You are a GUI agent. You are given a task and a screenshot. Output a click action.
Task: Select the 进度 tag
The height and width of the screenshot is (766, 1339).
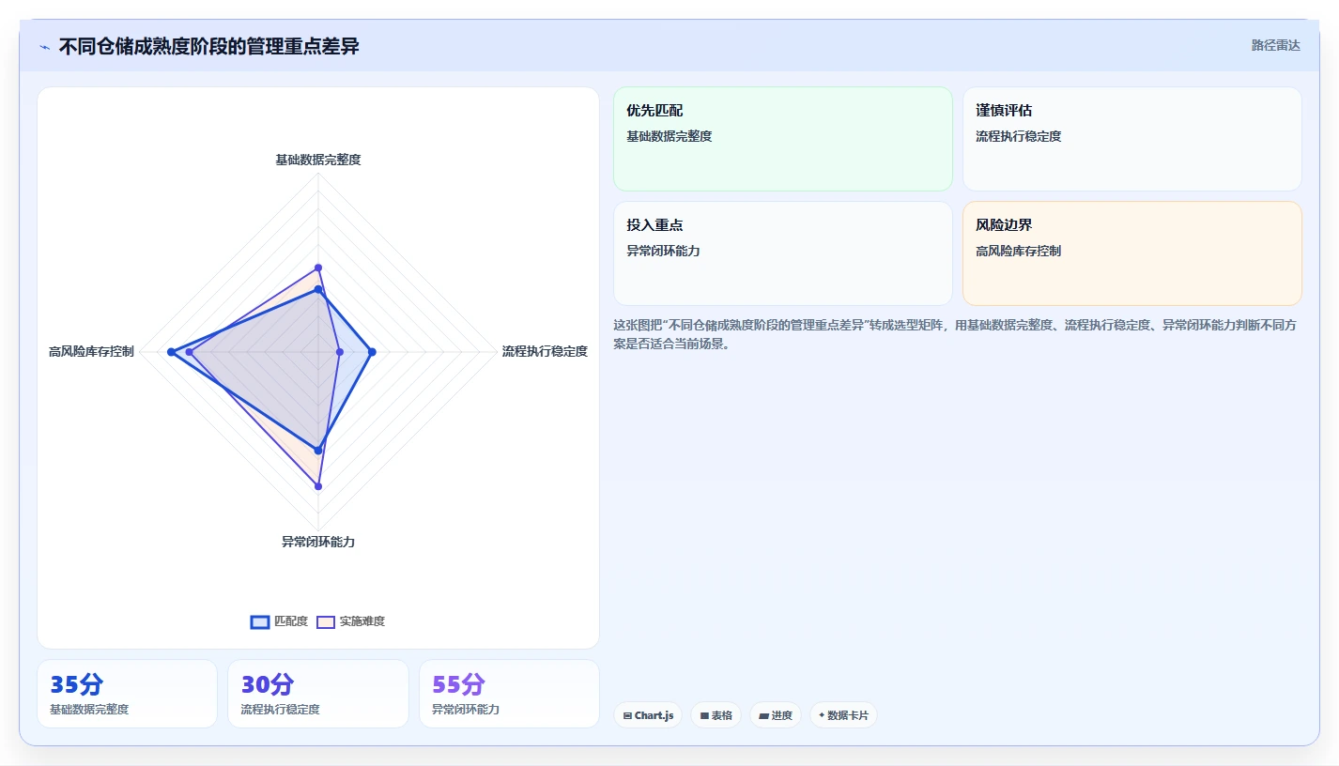click(x=775, y=715)
